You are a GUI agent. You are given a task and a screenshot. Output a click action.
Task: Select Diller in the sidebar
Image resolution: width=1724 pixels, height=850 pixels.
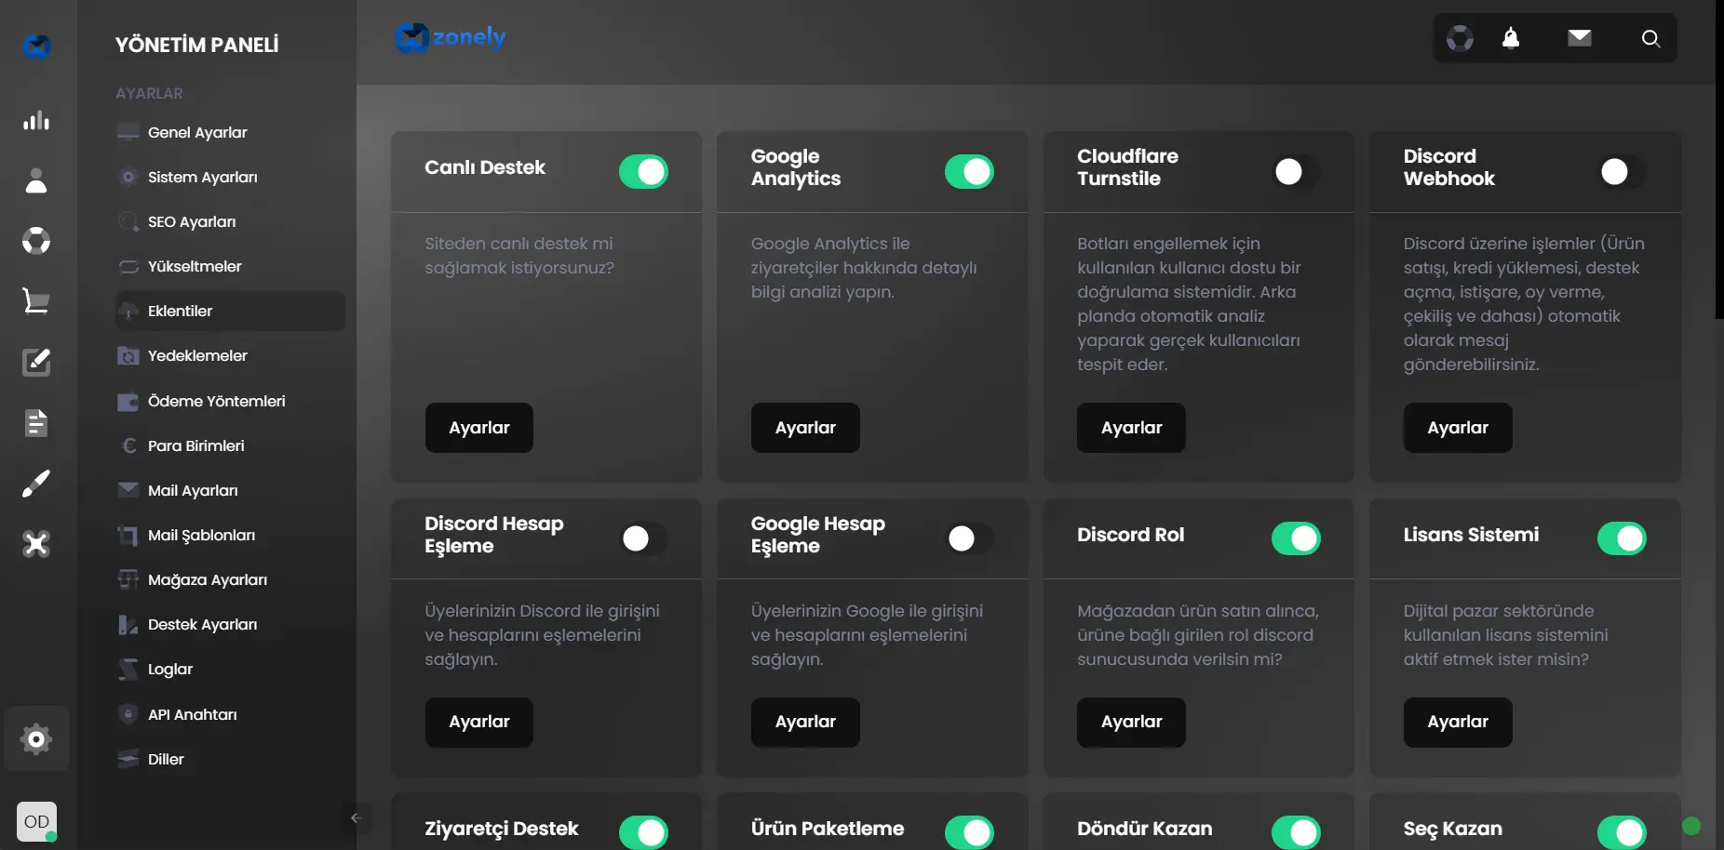(x=230, y=759)
